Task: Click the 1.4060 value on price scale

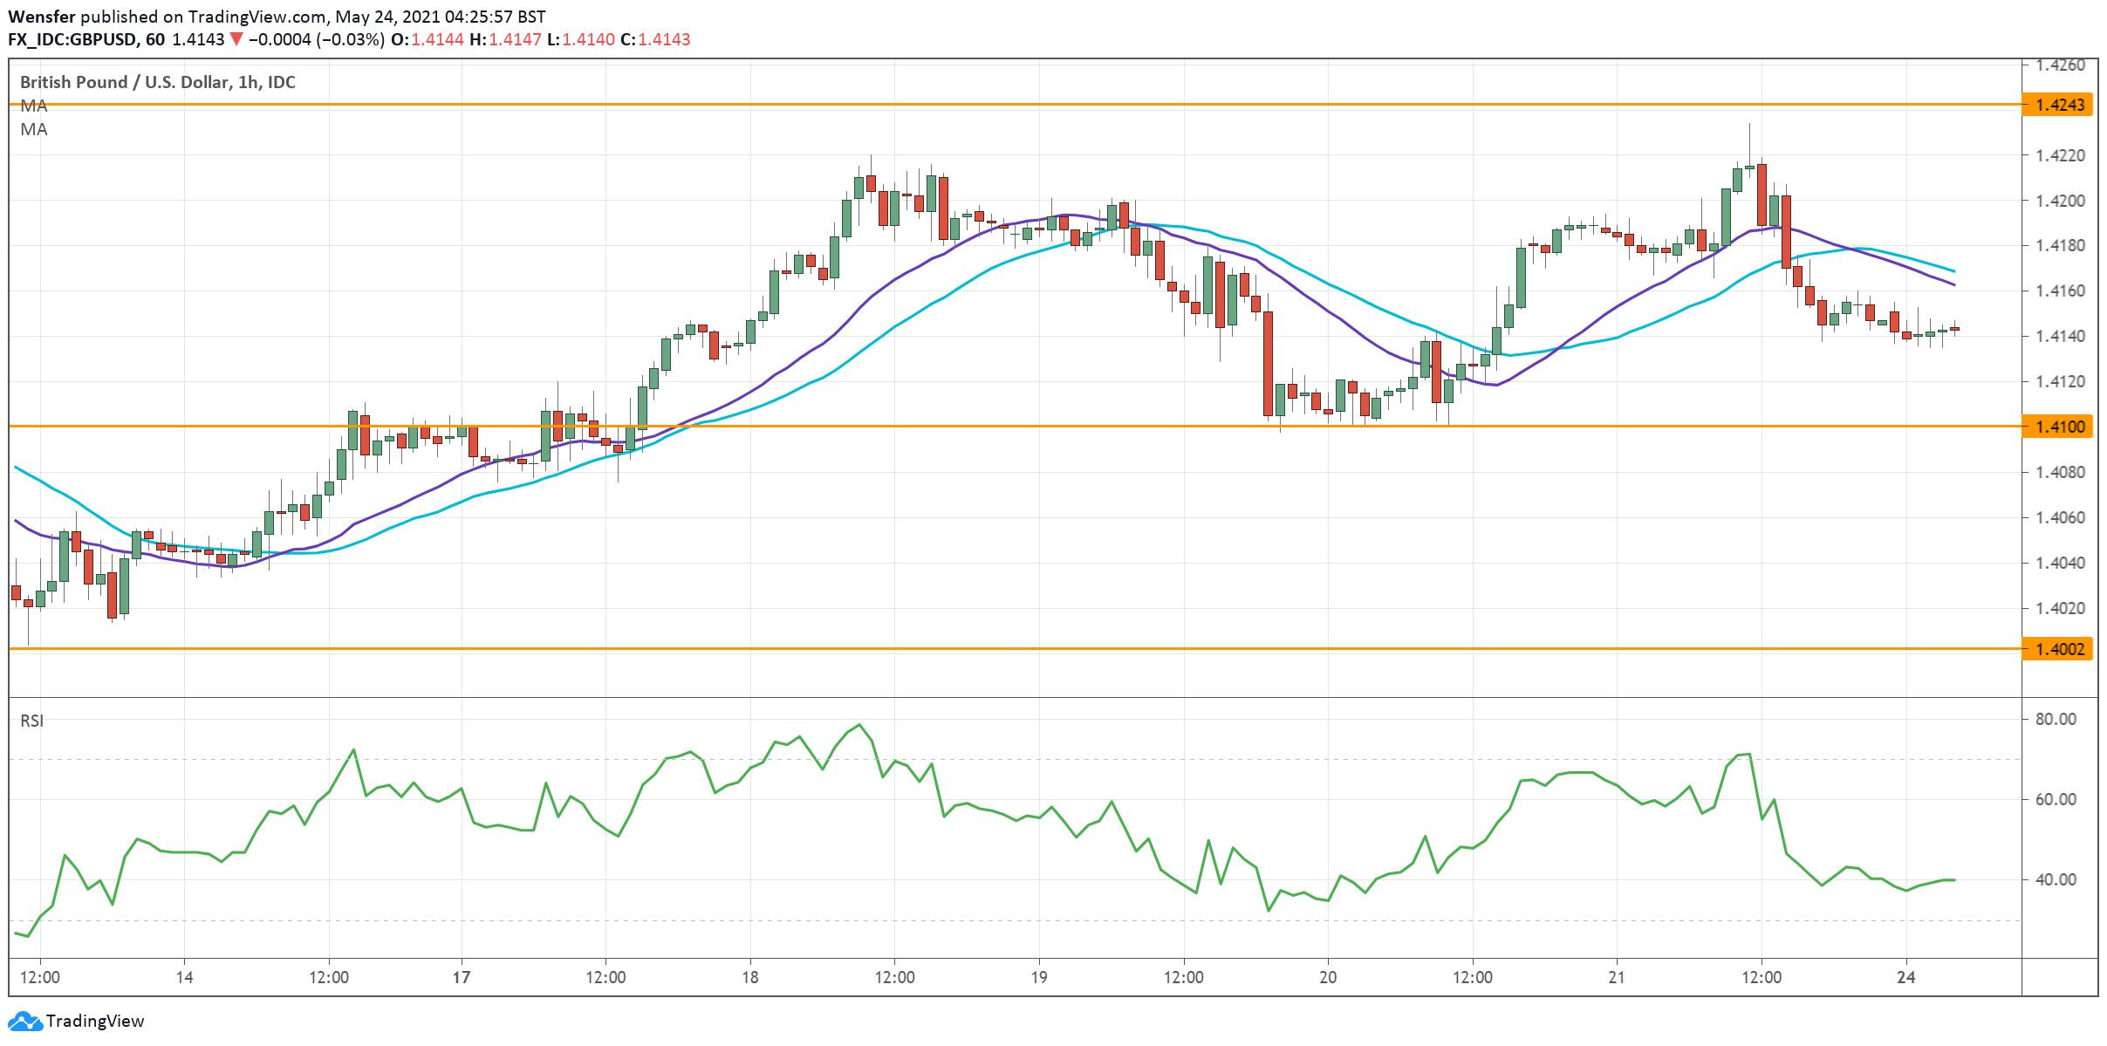Action: 2059,517
